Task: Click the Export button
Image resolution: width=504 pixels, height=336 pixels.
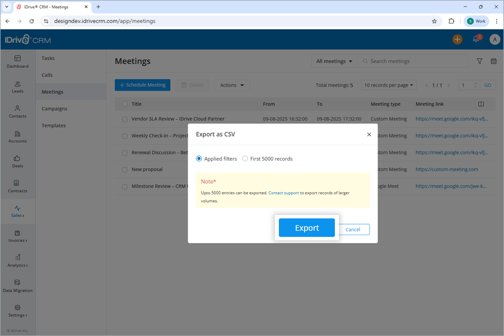Action: pyautogui.click(x=306, y=227)
